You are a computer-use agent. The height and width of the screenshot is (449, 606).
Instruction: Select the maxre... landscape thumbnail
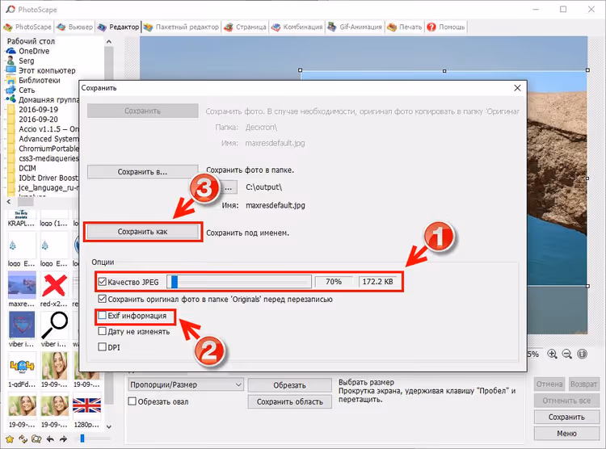(22, 285)
